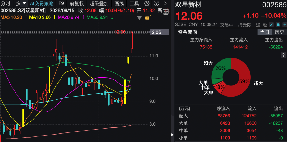Viewport: 287px width, 142px height.
Task: Open the fund flow help question mark
Action: 283,55
